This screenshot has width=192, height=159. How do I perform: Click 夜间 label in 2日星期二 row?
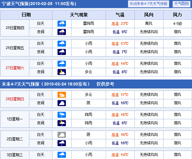coord(40,143)
